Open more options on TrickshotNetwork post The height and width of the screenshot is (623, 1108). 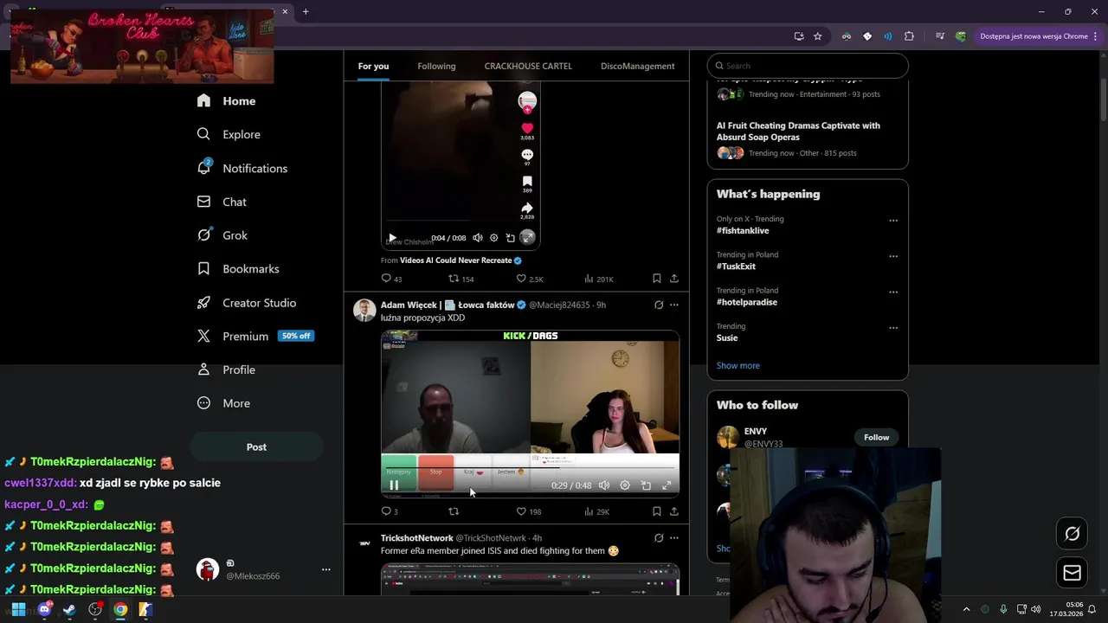(x=674, y=538)
